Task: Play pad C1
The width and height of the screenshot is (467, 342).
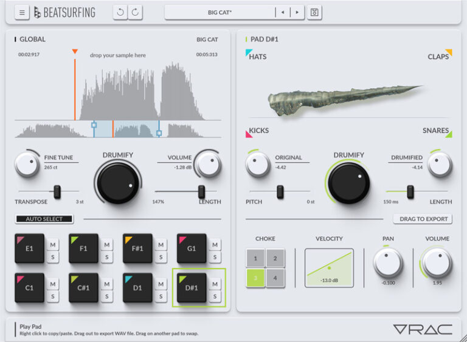Action: pos(29,288)
